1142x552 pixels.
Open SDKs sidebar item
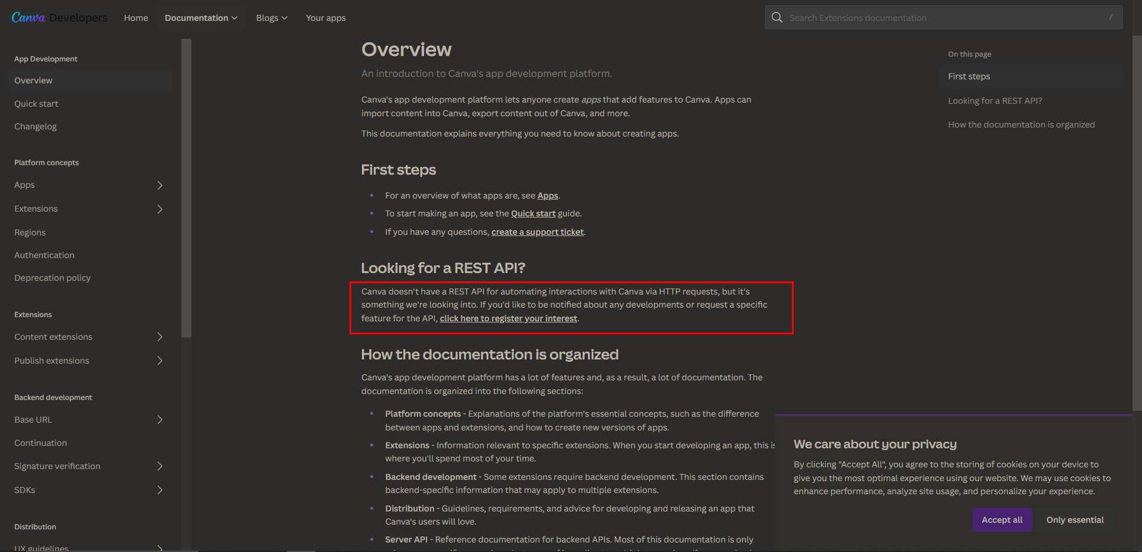[x=24, y=490]
